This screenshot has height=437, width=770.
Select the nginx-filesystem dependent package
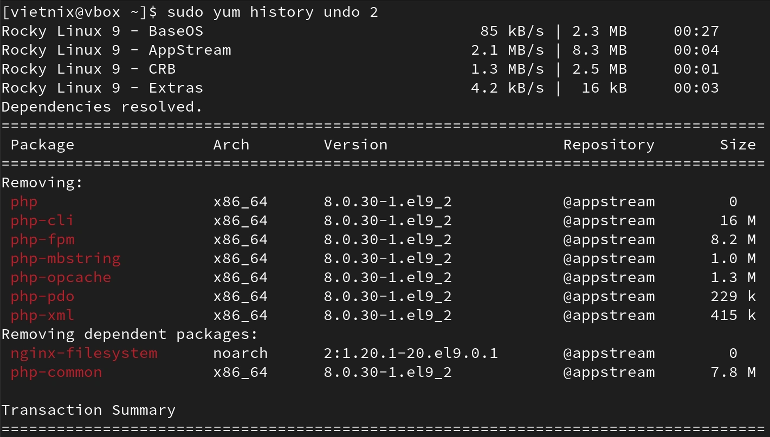84,354
